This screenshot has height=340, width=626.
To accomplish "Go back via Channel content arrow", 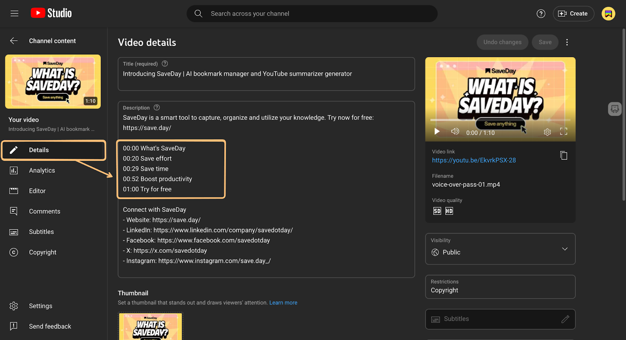I will coord(14,41).
